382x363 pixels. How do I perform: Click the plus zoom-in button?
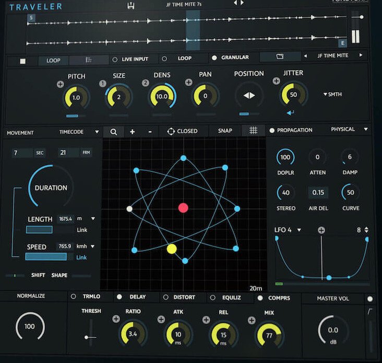pos(132,132)
